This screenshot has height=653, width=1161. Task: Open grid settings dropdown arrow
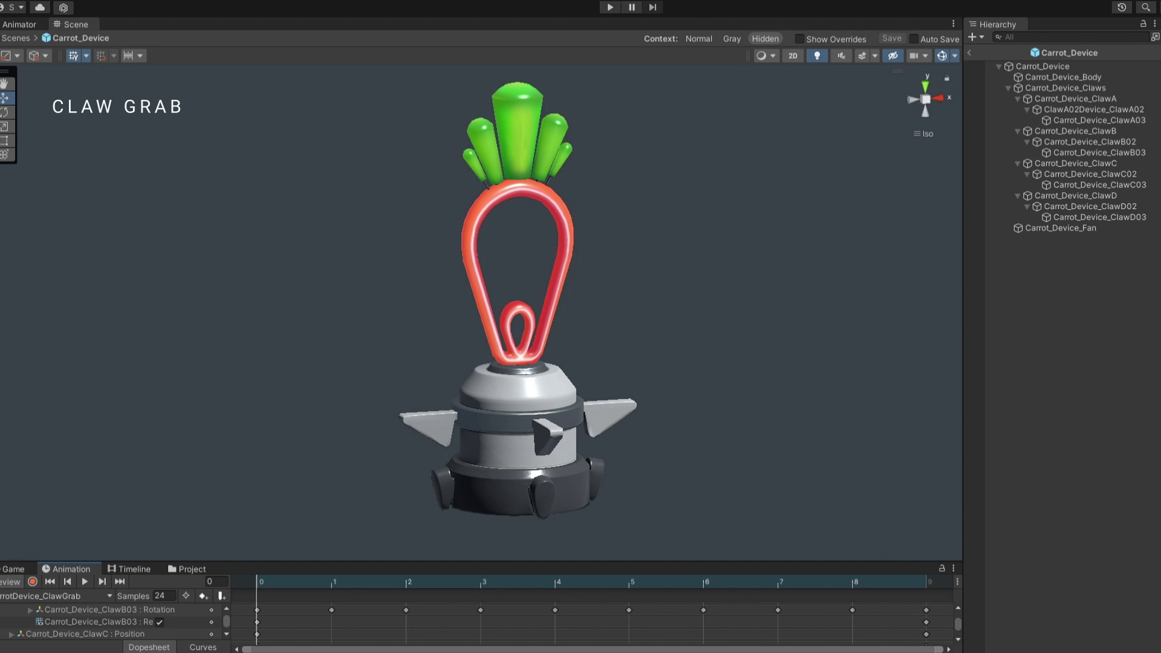tap(86, 56)
